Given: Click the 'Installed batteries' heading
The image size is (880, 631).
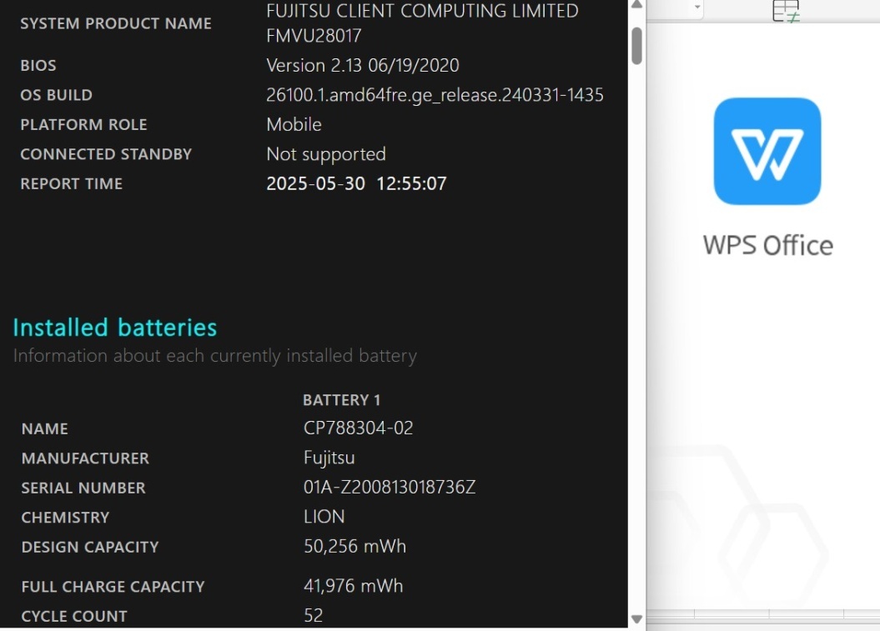Looking at the screenshot, I should click(115, 328).
